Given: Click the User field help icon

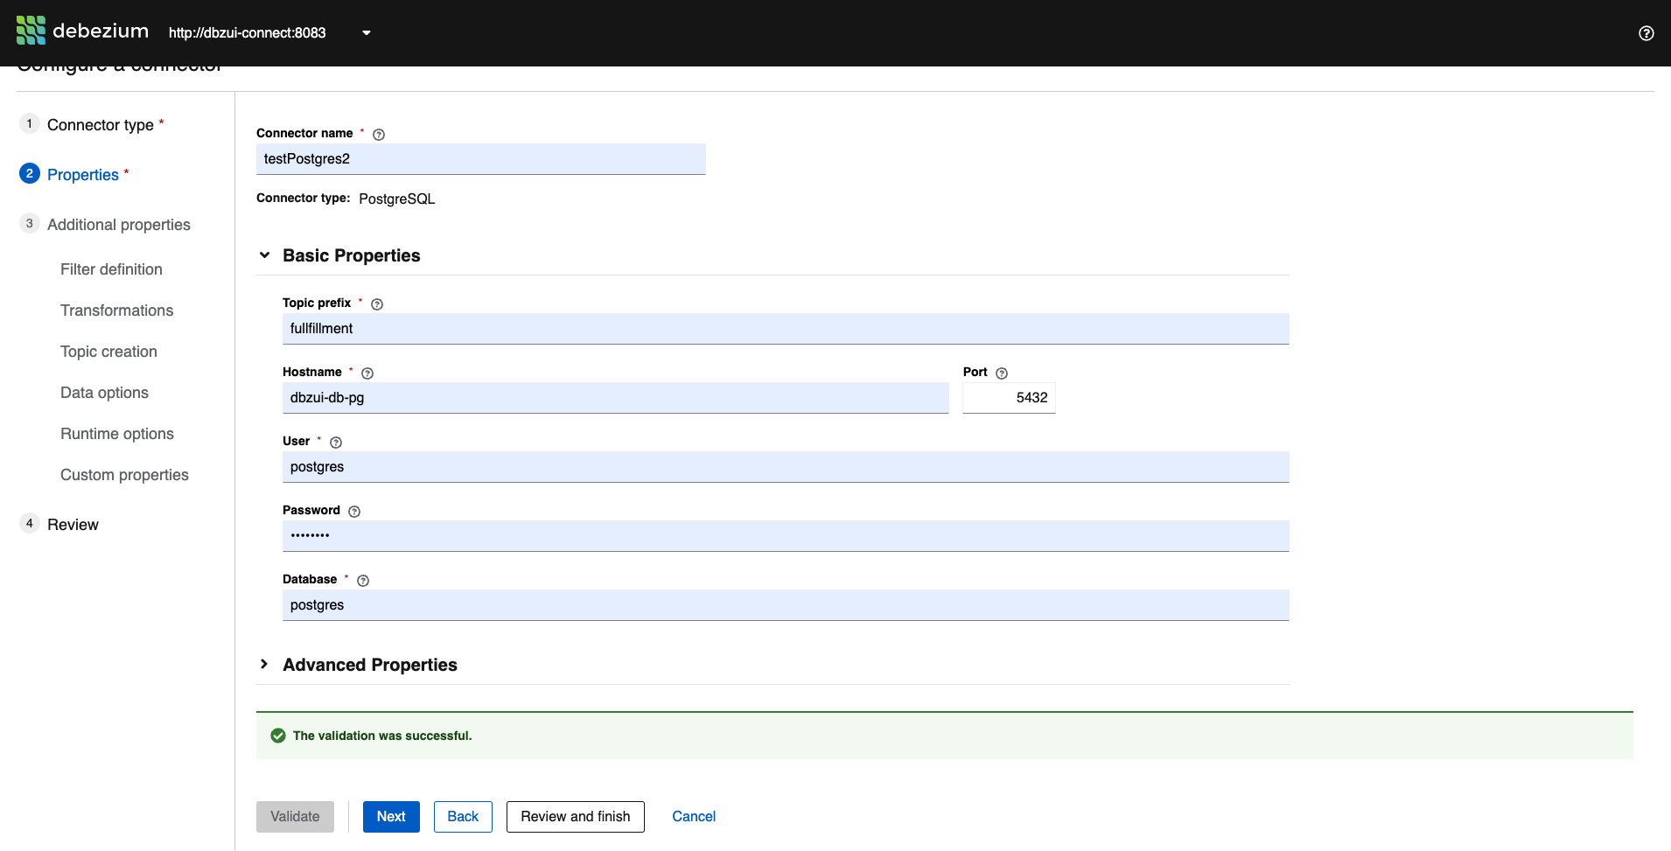Looking at the screenshot, I should (x=336, y=442).
